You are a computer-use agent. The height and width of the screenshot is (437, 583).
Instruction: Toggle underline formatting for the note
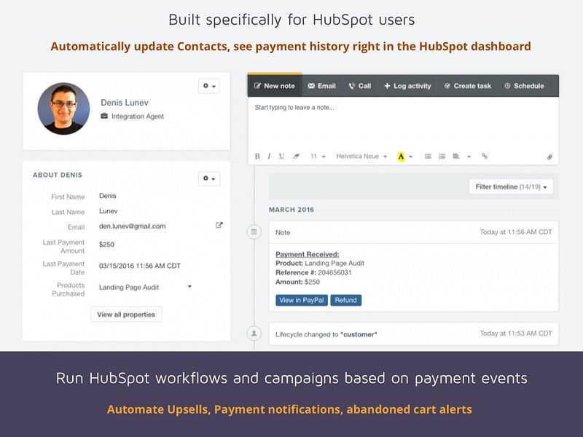282,155
